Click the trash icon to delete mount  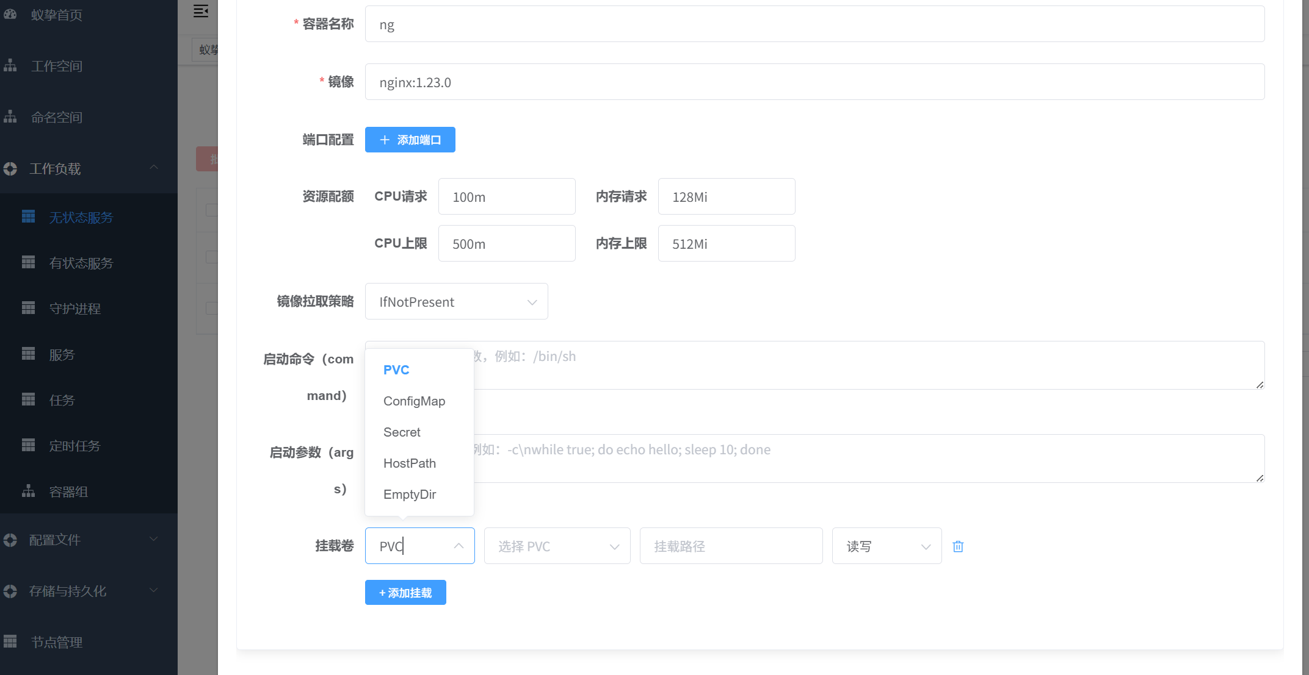[x=958, y=546]
